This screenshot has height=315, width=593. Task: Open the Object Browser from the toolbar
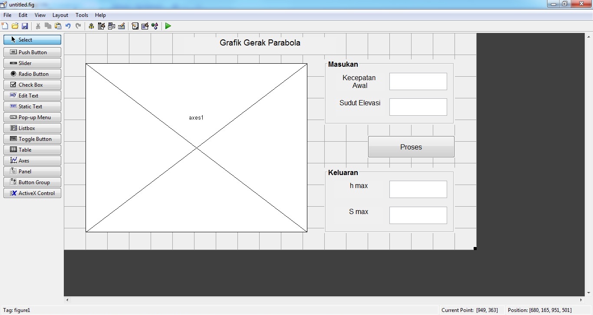pos(155,26)
